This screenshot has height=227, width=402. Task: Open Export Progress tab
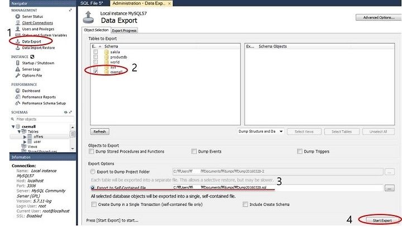pyautogui.click(x=125, y=30)
